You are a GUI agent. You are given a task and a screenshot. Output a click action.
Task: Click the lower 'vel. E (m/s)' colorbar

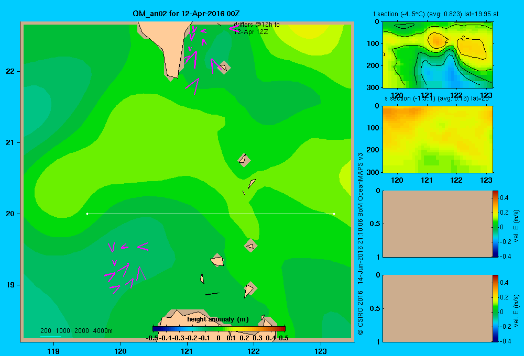495,308
